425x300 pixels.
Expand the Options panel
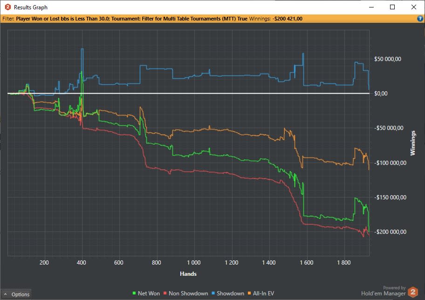pos(16,294)
